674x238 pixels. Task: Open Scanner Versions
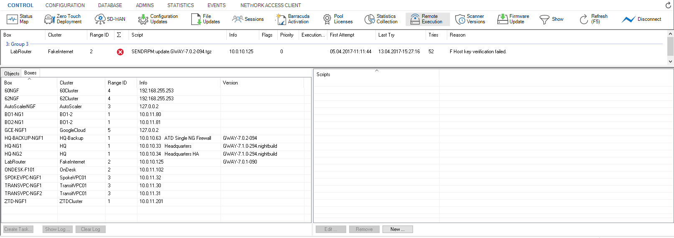coord(470,19)
